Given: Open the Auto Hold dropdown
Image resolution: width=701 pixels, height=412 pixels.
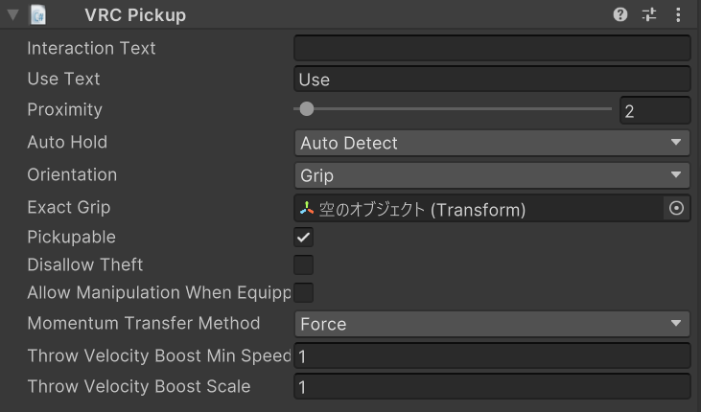Looking at the screenshot, I should pyautogui.click(x=491, y=143).
